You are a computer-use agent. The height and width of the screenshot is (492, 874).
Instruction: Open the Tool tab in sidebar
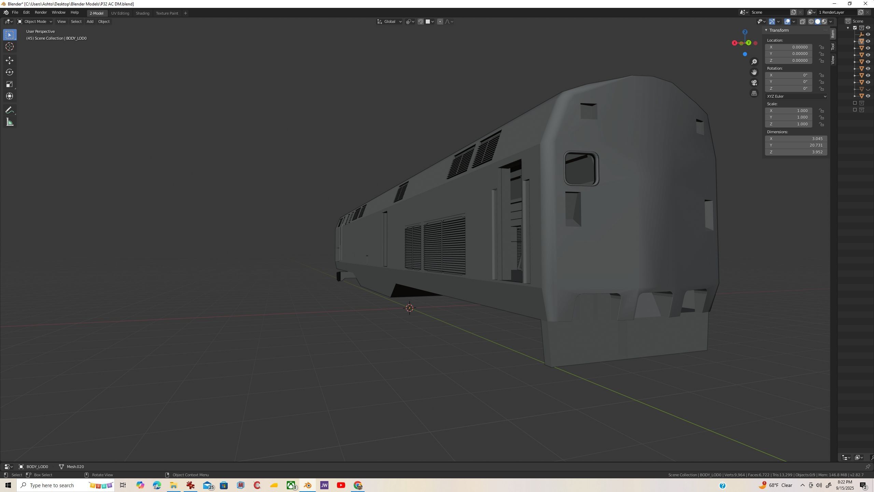[833, 46]
